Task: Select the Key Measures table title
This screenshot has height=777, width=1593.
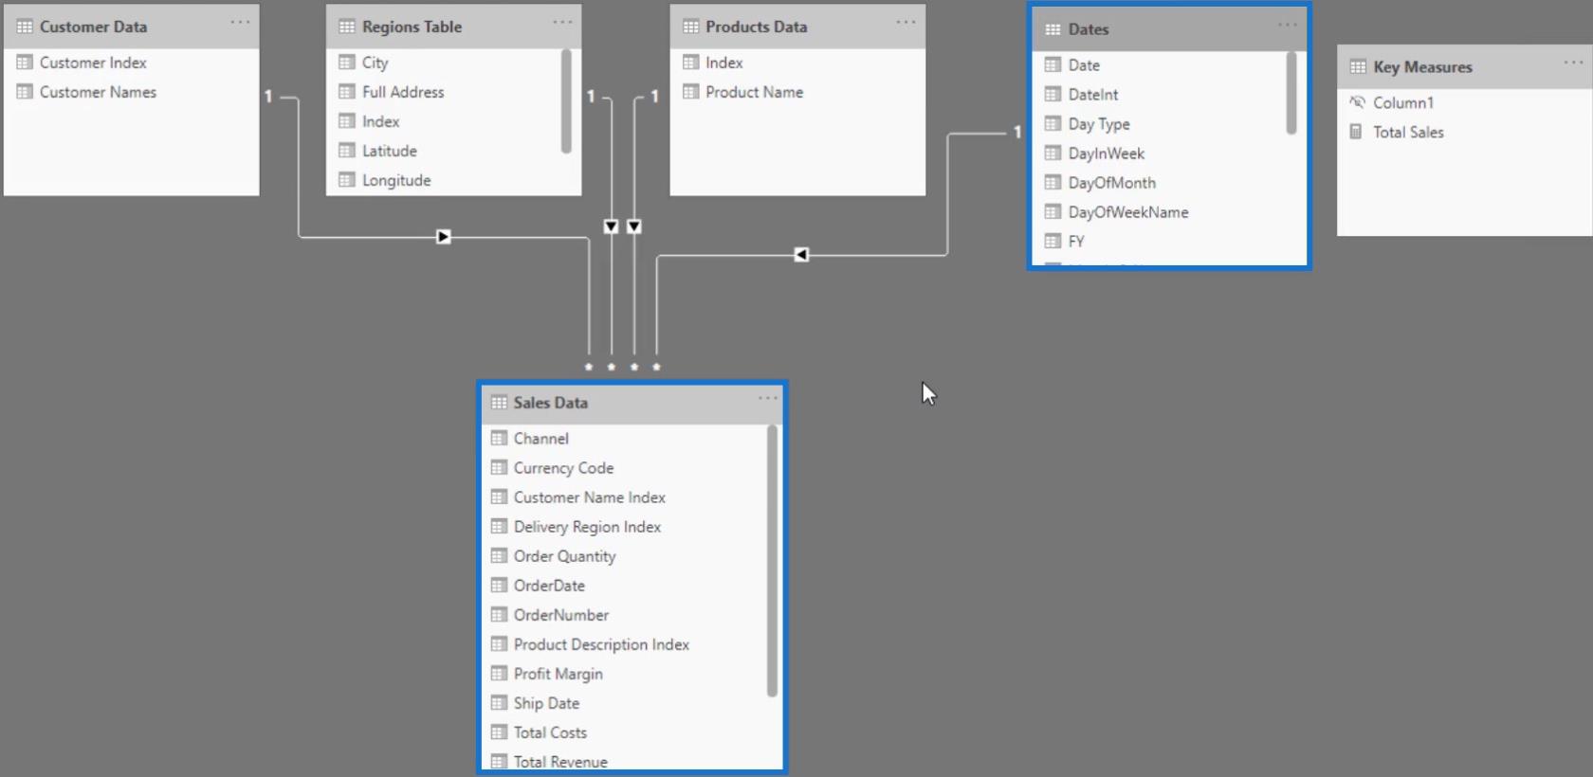Action: [1422, 67]
